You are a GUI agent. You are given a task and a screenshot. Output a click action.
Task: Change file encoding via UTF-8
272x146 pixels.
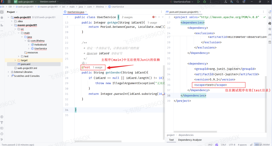tap(232, 145)
